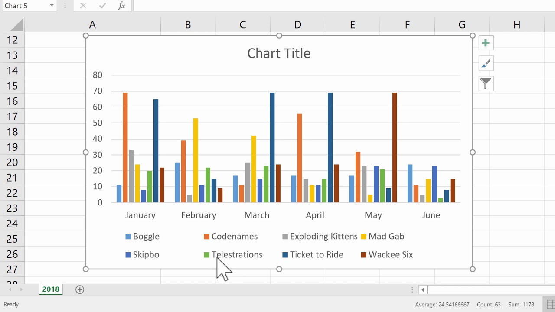Select row 15 header
This screenshot has height=312, width=555.
12,86
